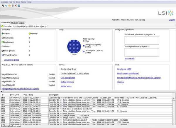This screenshot has width=176, height=128.
Task: Click Create CacheCade - SSD Caching
Action: (x=75, y=73)
